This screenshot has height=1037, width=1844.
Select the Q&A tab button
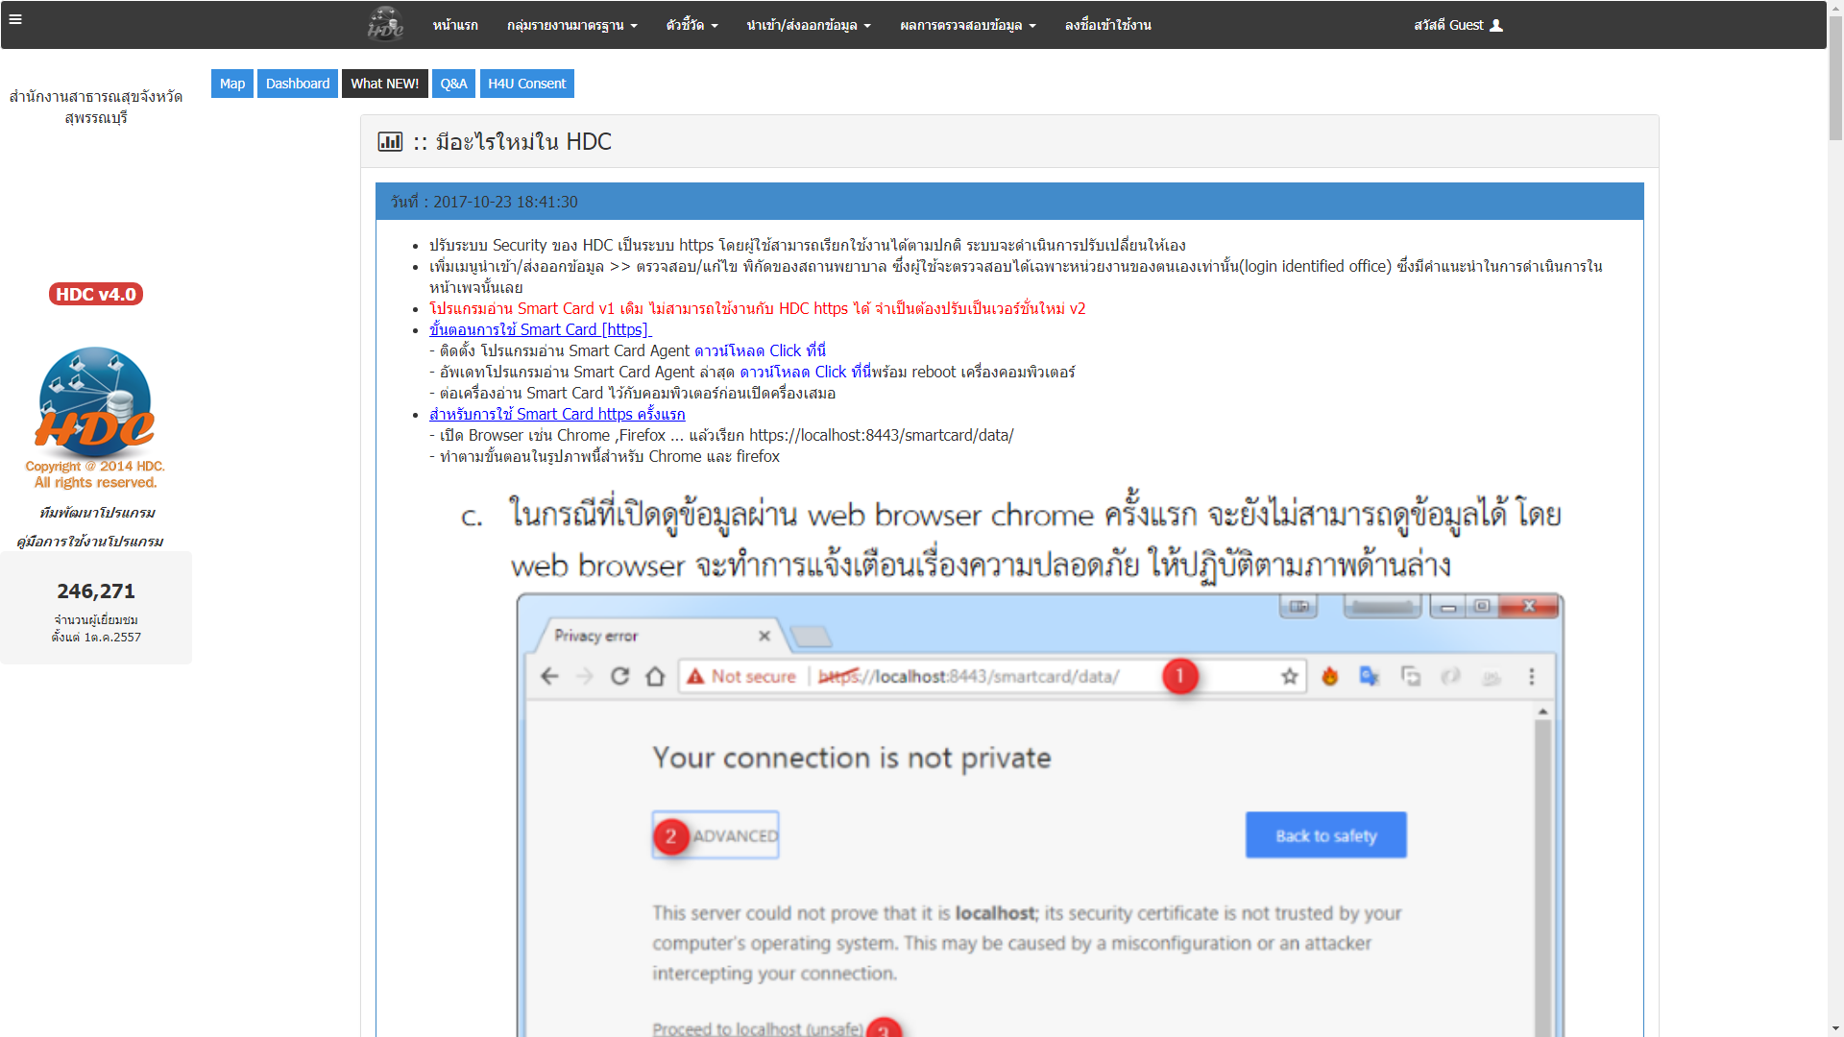tap(453, 84)
